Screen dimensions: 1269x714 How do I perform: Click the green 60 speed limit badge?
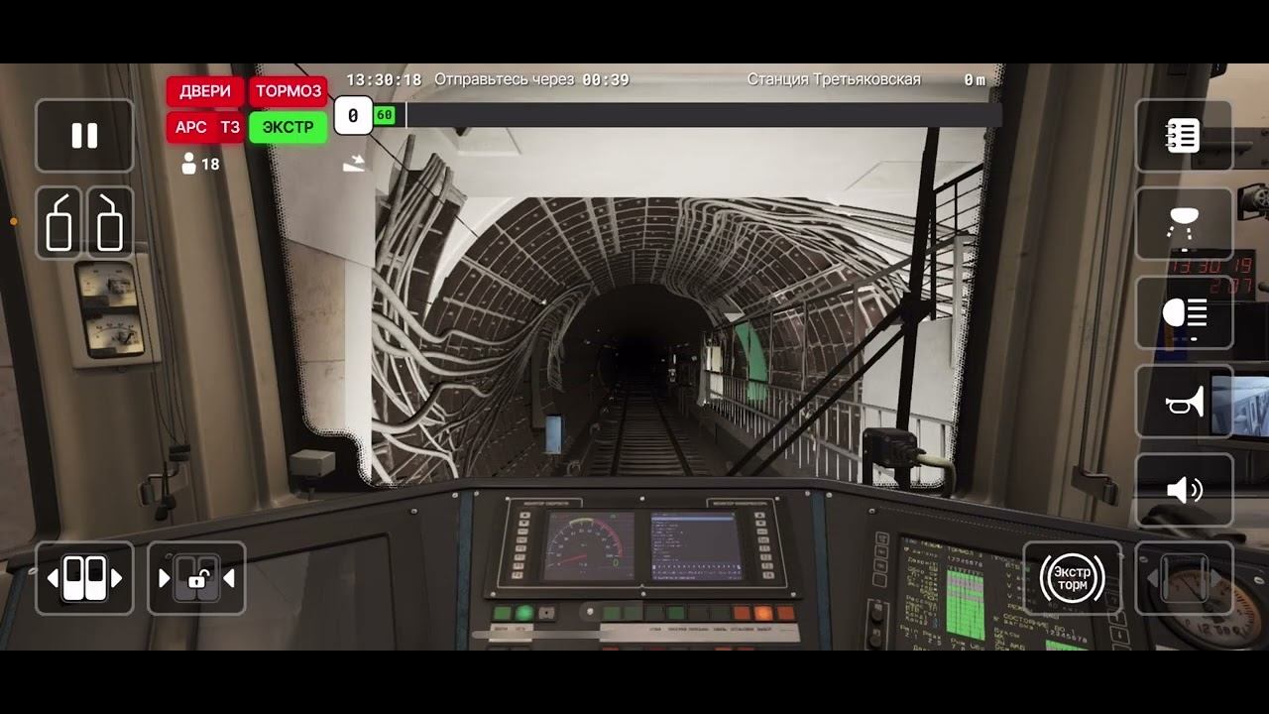tap(384, 115)
